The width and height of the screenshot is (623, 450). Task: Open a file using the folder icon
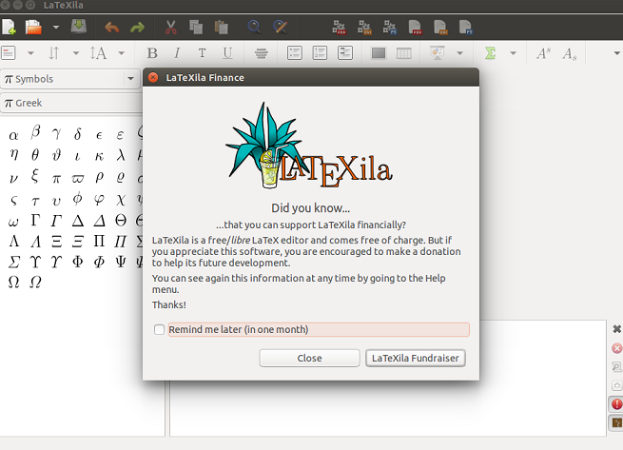pyautogui.click(x=33, y=27)
